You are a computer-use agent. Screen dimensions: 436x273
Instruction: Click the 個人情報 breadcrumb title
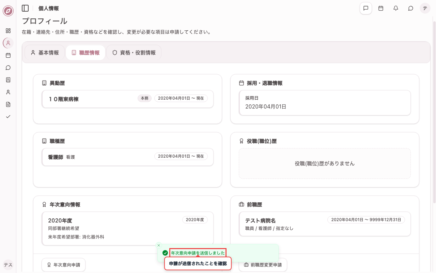pos(48,8)
